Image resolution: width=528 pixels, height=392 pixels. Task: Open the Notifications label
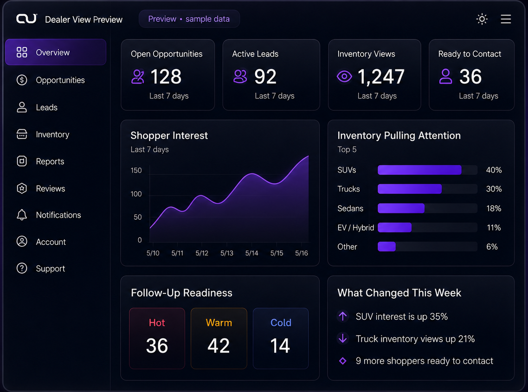pyautogui.click(x=58, y=215)
